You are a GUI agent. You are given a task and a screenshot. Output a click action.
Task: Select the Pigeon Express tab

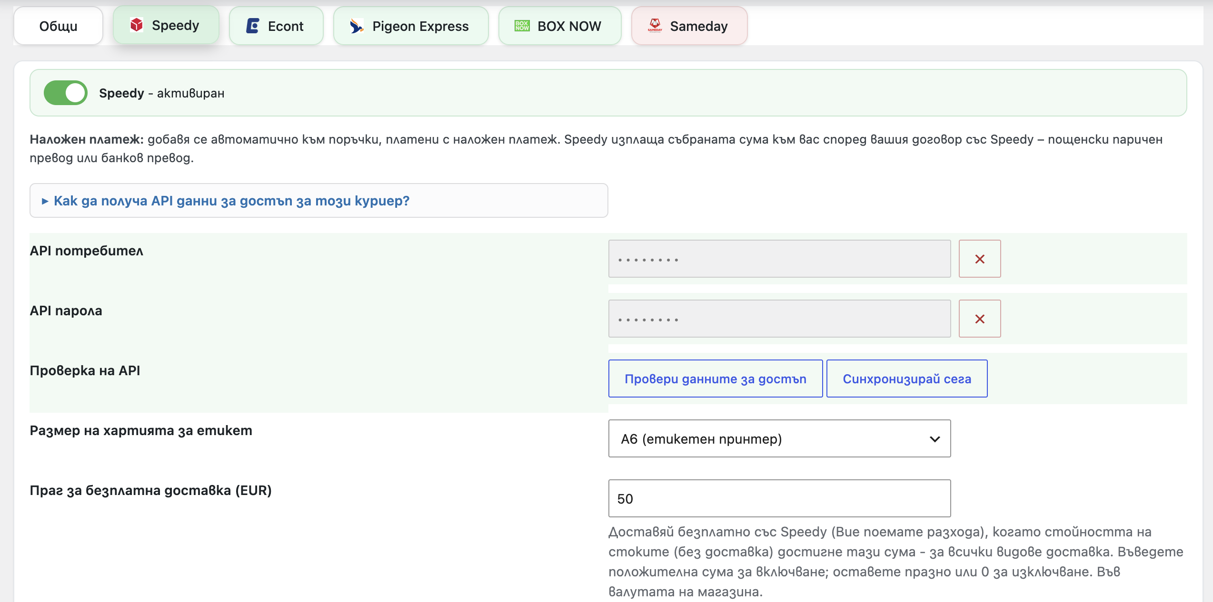click(411, 26)
